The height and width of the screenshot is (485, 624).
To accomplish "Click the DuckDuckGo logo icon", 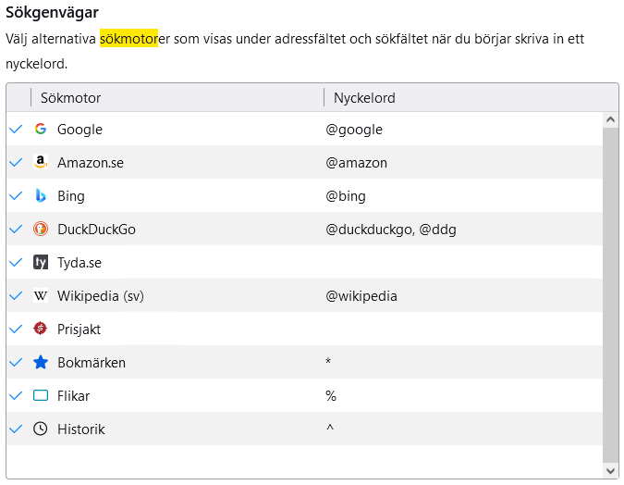I will [40, 230].
